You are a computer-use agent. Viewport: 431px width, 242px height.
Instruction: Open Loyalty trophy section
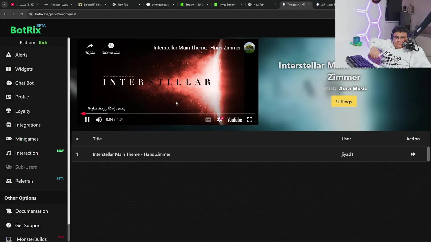pyautogui.click(x=23, y=111)
